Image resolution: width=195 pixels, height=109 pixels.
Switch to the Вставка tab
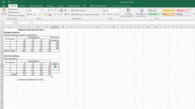22,6
